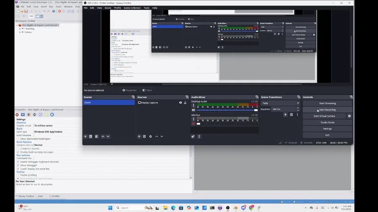Remove selected scene with trash icon
The image size is (378, 212).
tap(91, 137)
